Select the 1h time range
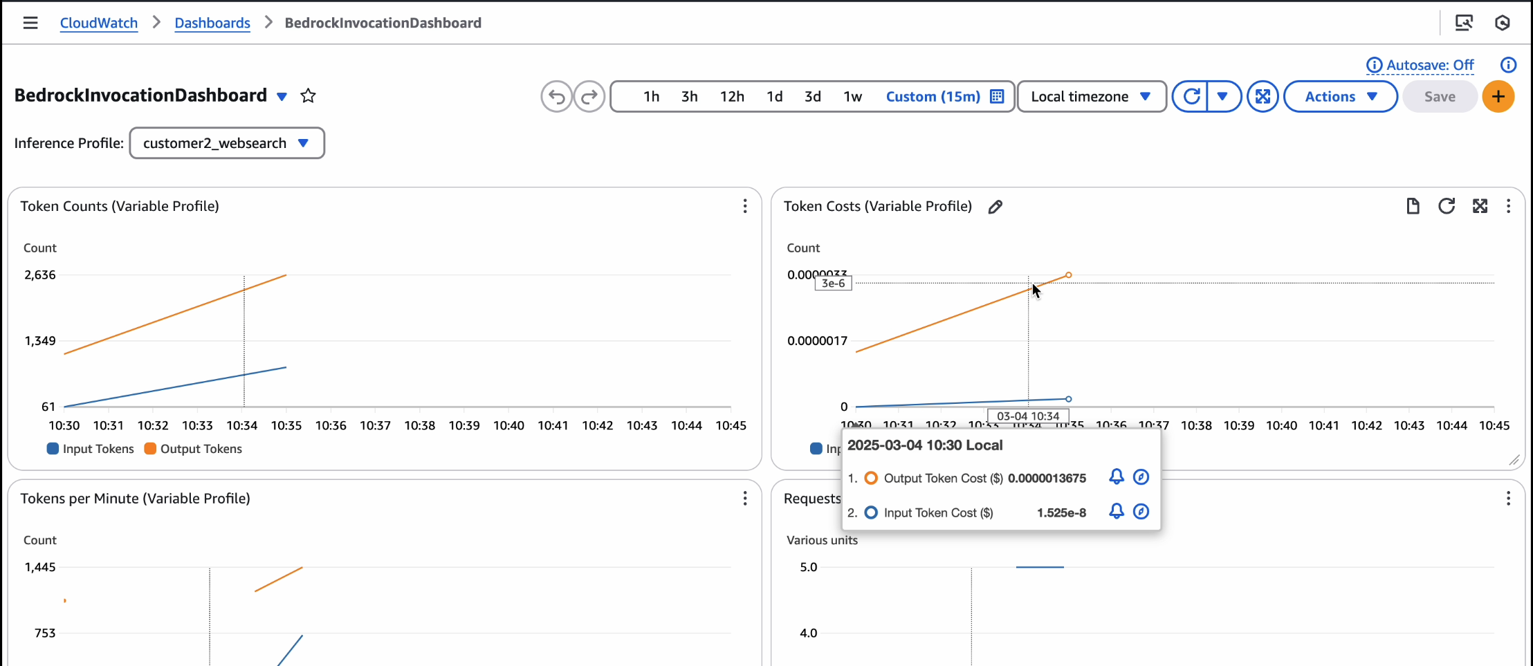 point(652,97)
